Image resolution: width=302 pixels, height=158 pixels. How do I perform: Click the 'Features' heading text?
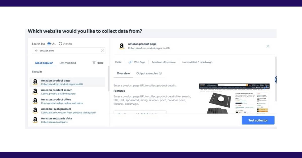[119, 91]
